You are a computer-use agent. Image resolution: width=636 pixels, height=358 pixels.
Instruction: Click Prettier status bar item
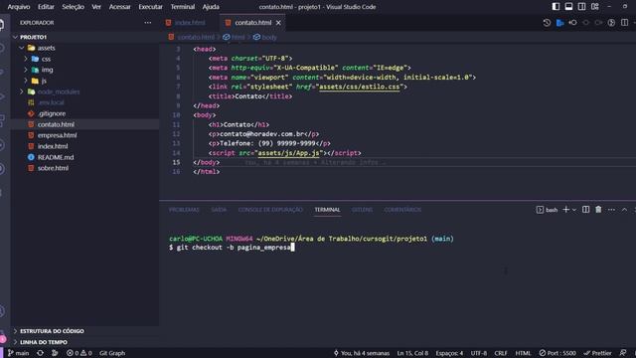597,353
